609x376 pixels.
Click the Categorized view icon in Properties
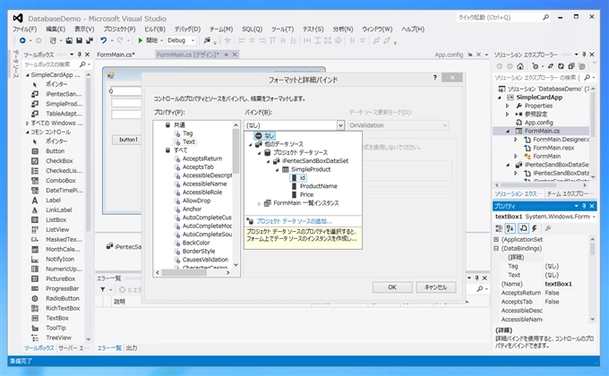click(x=500, y=228)
